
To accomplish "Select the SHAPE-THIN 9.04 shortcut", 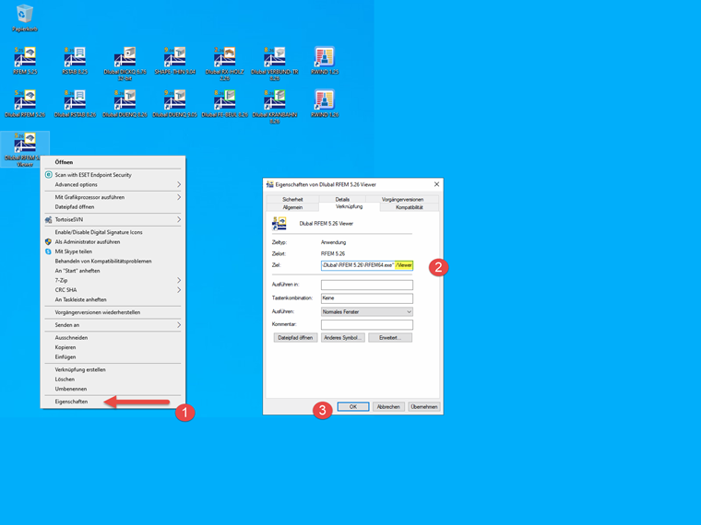I will (175, 61).
